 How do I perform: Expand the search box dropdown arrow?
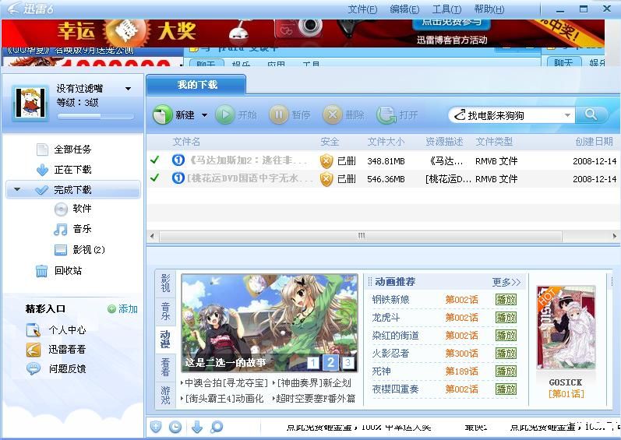(567, 115)
